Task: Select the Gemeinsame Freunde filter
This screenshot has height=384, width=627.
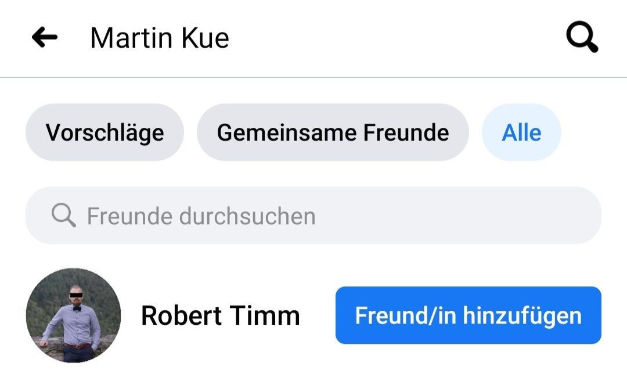Action: (x=333, y=132)
